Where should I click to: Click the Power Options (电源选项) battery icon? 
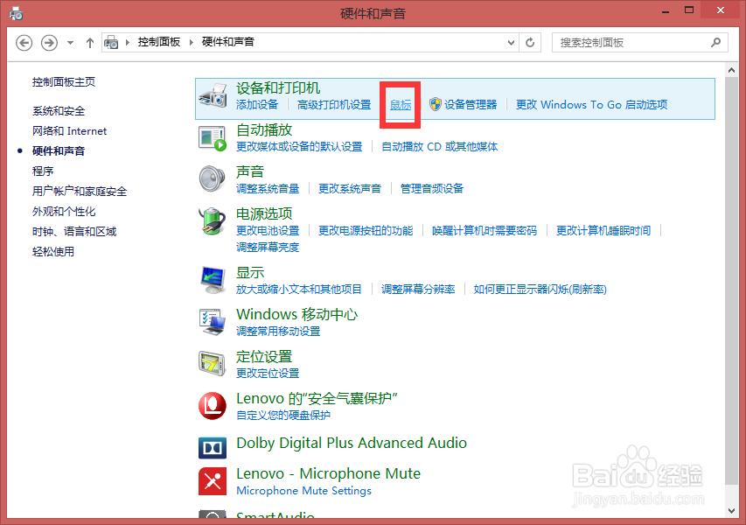[x=213, y=220]
